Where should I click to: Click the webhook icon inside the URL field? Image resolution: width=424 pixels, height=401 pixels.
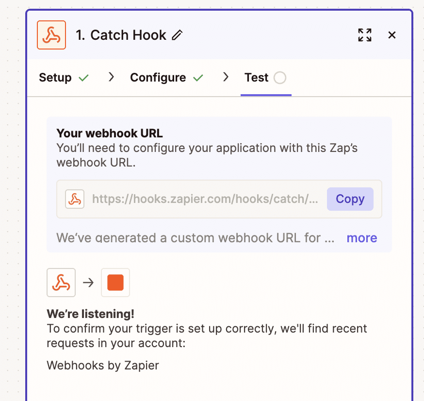(75, 199)
